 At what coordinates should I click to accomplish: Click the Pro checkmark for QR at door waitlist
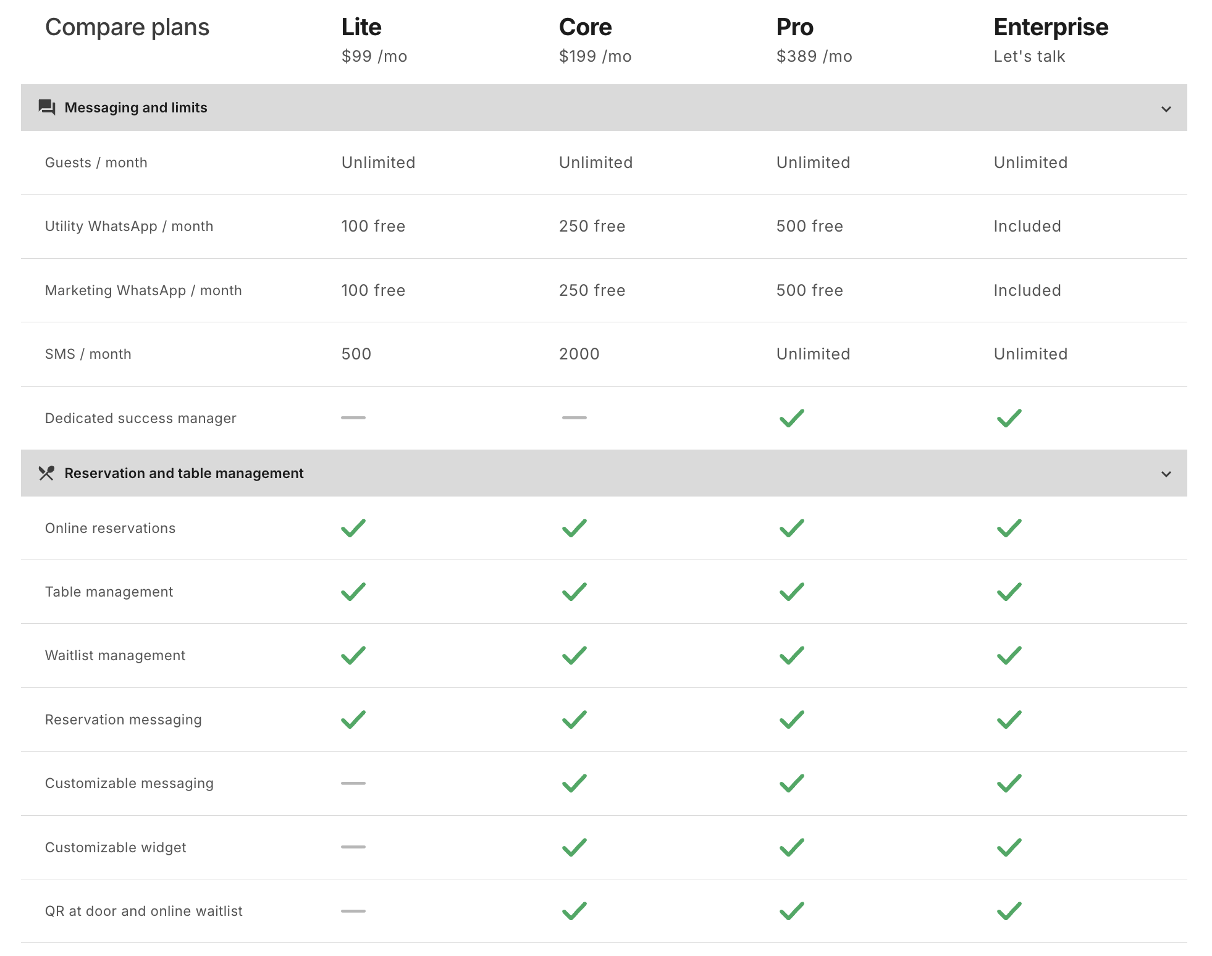[791, 911]
